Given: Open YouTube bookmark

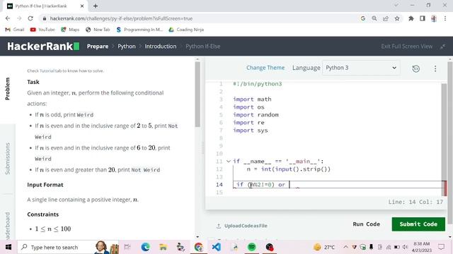Looking at the screenshot, I should tap(42, 30).
